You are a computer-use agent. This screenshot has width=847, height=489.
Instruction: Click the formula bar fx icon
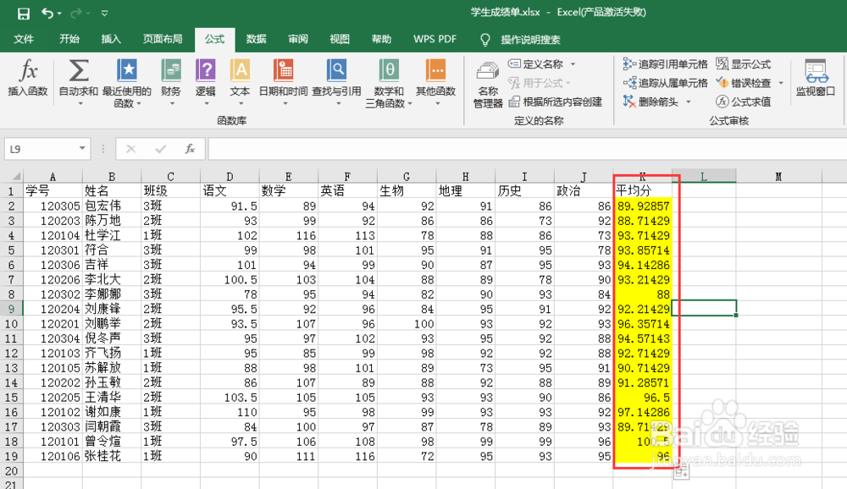(x=190, y=149)
